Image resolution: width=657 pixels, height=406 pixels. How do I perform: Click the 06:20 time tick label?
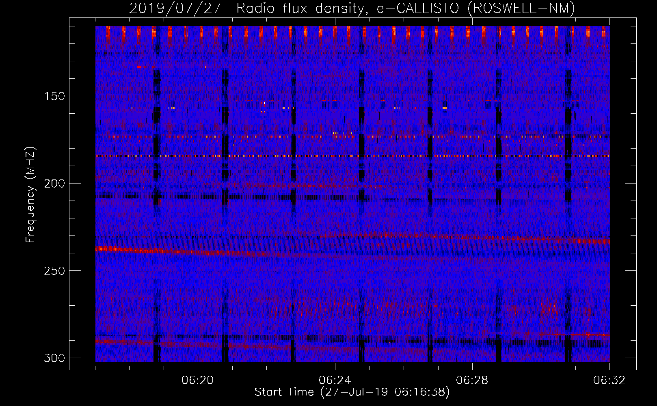click(198, 380)
